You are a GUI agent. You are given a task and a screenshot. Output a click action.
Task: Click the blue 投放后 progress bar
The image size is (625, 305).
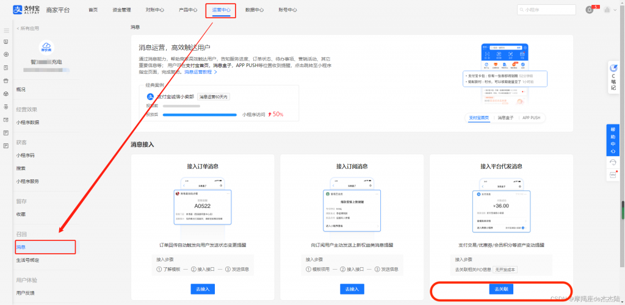(x=200, y=115)
